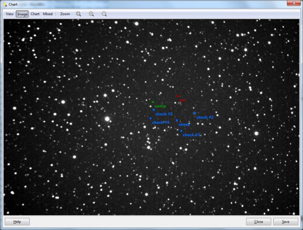Viewport: 303px width, 230px height.
Task: Select the red var star marker
Action: coord(178,96)
